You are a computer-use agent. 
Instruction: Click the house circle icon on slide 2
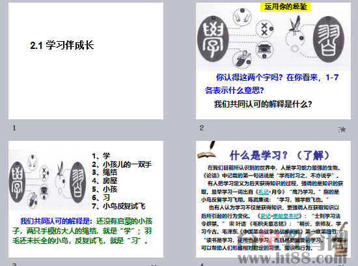click(x=265, y=50)
